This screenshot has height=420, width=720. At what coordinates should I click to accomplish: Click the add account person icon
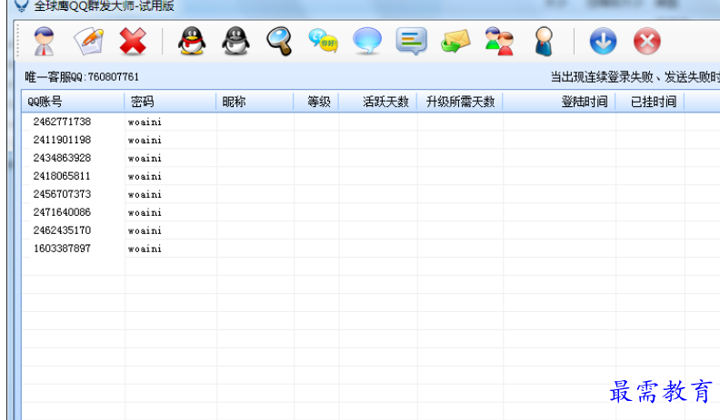[44, 41]
